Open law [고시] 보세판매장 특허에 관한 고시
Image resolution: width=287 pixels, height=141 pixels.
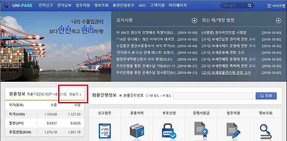[228, 66]
